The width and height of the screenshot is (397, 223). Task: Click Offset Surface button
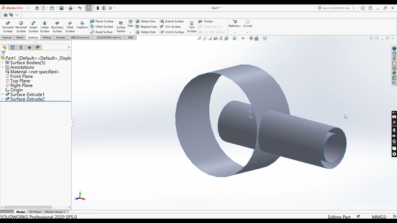click(102, 27)
